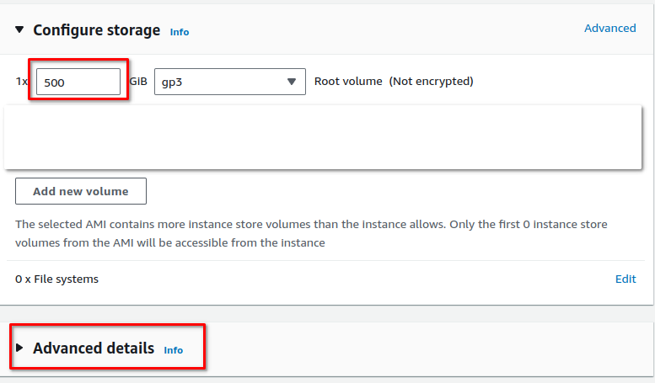Click the GiB unit label
The height and width of the screenshot is (383, 655).
click(x=138, y=82)
